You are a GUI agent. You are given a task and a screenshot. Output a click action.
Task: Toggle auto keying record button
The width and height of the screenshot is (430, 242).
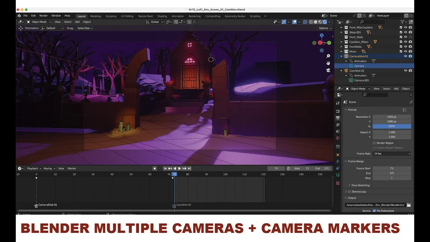tap(155, 168)
